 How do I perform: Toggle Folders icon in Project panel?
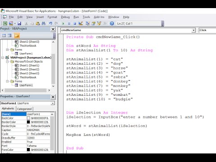click(x=17, y=36)
